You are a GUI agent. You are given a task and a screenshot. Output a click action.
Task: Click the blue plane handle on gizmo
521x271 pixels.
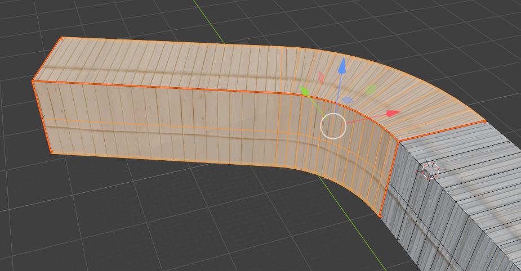click(x=348, y=101)
